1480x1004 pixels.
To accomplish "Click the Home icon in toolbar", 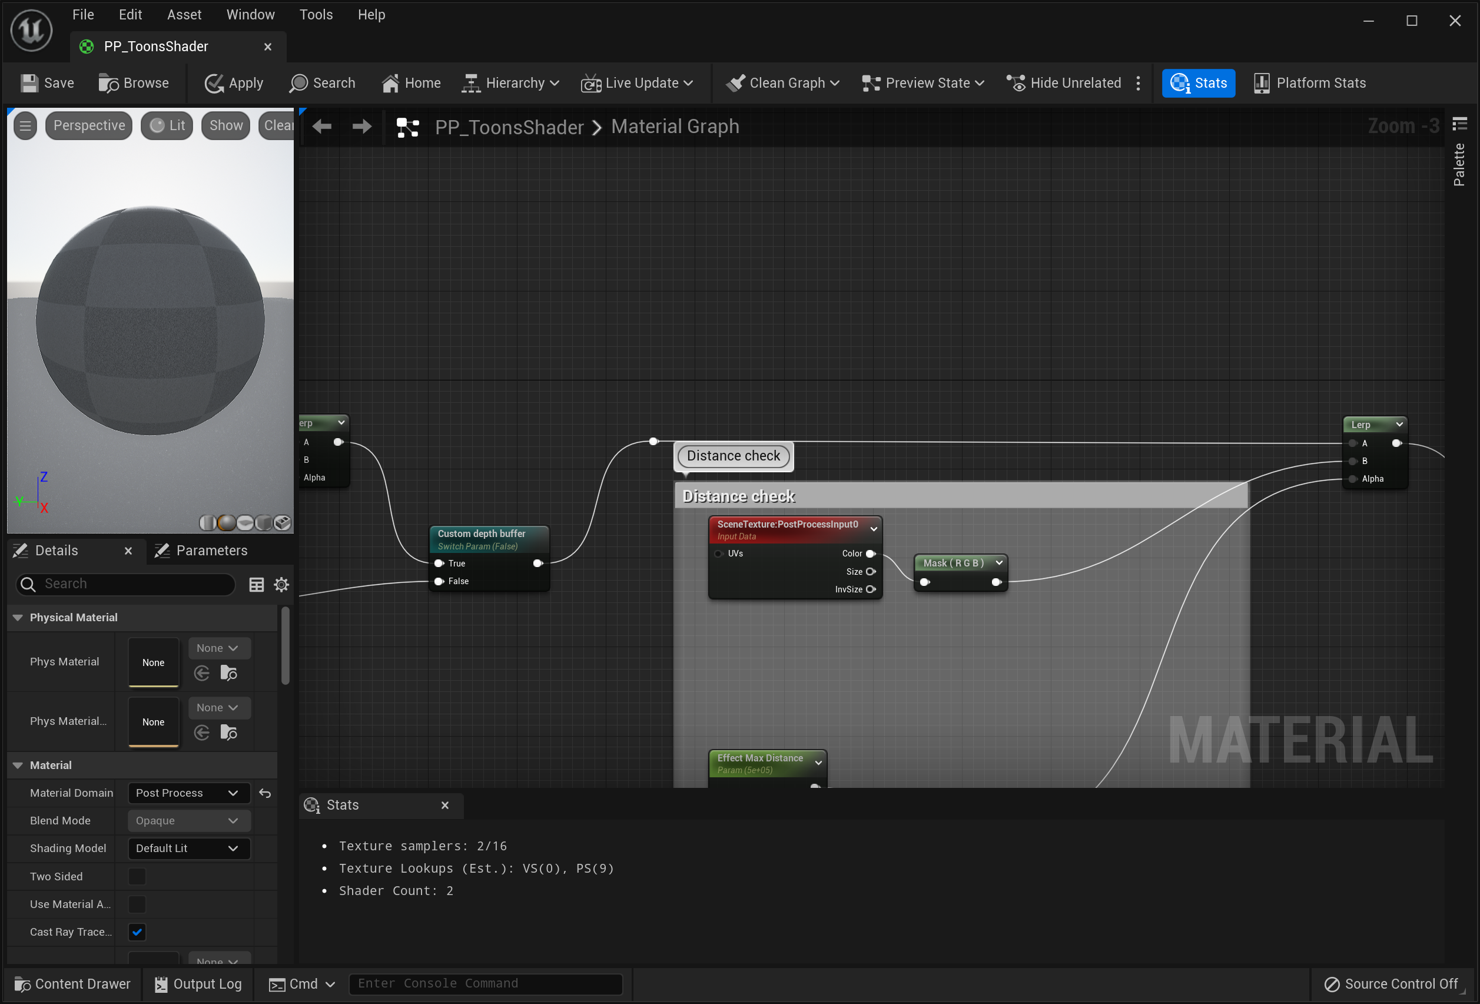I will 390,84.
